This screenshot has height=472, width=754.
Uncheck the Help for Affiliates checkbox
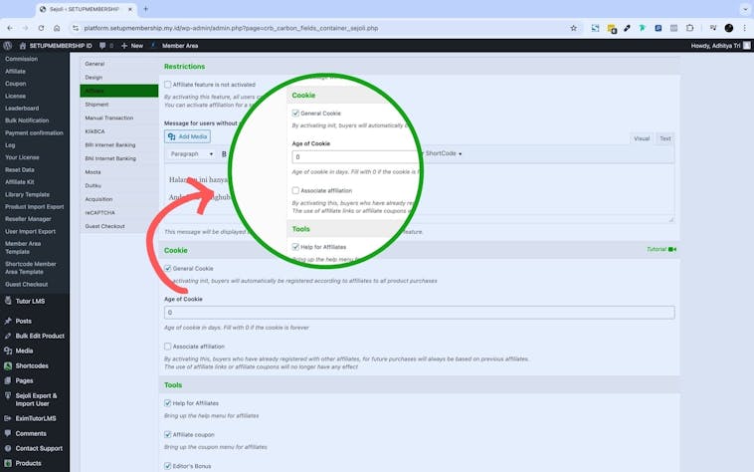point(167,402)
